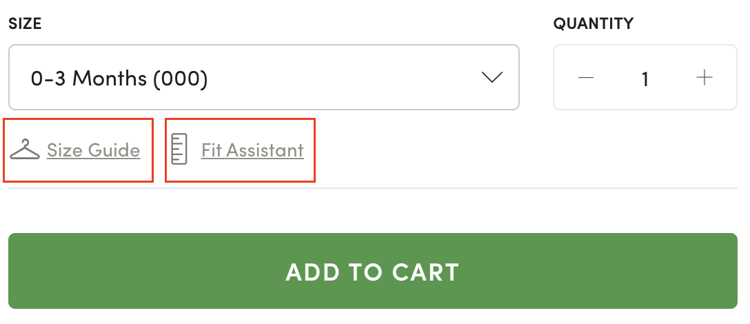Screen dimensions: 750x324
Task: Expand the size options list
Action: 263,77
